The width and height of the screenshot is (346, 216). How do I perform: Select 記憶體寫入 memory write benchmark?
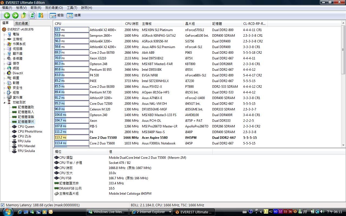point(26,112)
